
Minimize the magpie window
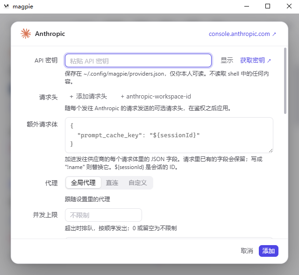coord(247,6)
